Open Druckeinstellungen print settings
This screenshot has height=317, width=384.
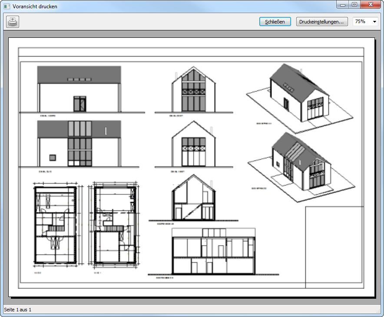click(x=322, y=22)
